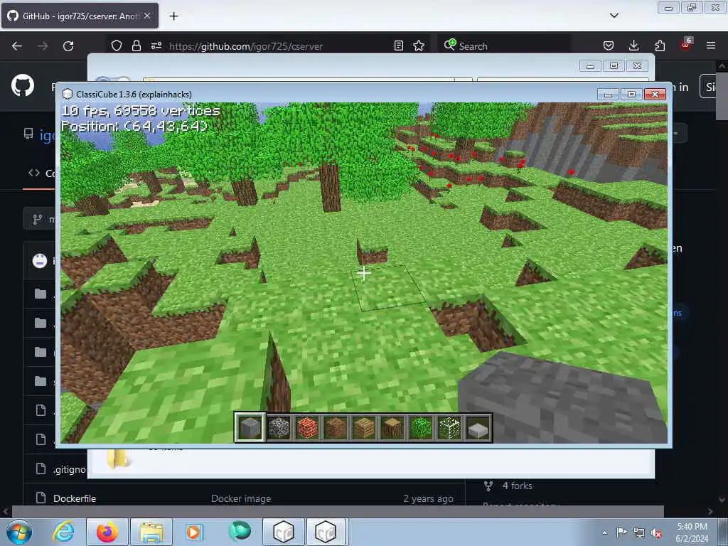Select the GitHub igor725/cserver tab
Image resolution: width=728 pixels, height=546 pixels.
coord(80,16)
